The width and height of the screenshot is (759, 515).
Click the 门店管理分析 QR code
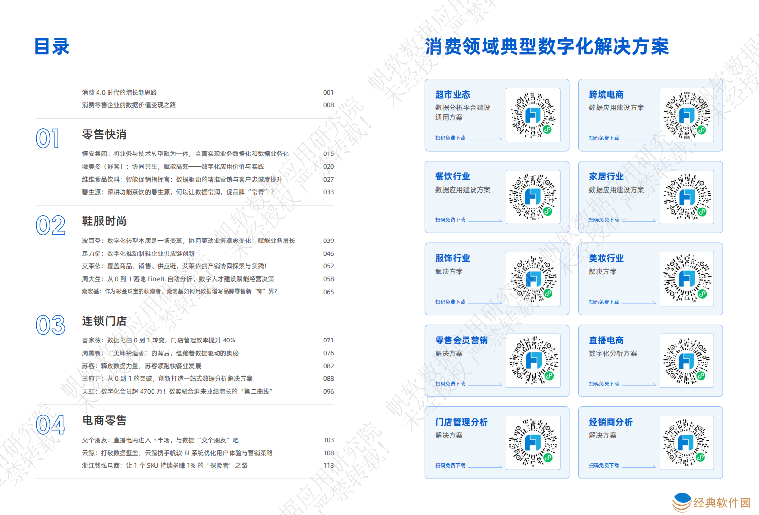[533, 442]
